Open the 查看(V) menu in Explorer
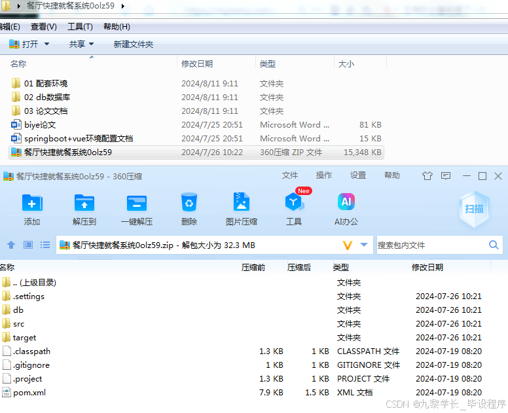The image size is (508, 413). point(43,27)
